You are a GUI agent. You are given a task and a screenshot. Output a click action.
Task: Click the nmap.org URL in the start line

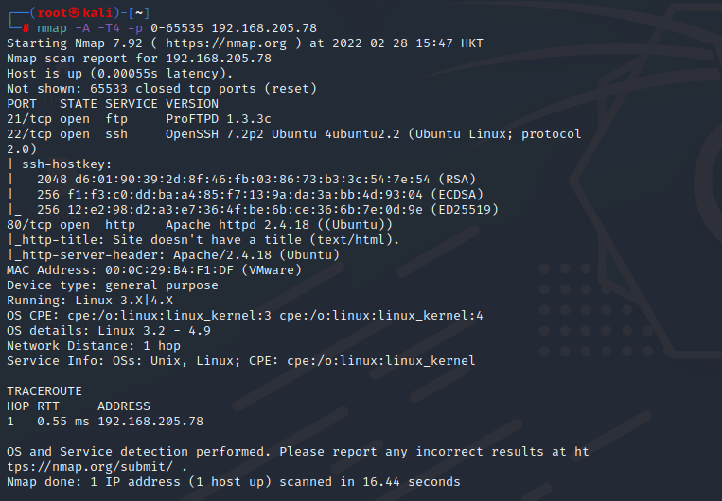pos(225,43)
